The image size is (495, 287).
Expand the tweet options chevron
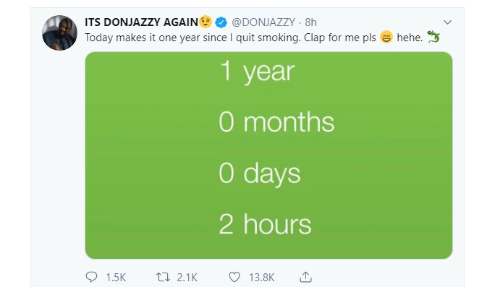(447, 22)
